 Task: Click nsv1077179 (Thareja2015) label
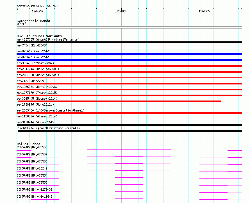coord(37,93)
